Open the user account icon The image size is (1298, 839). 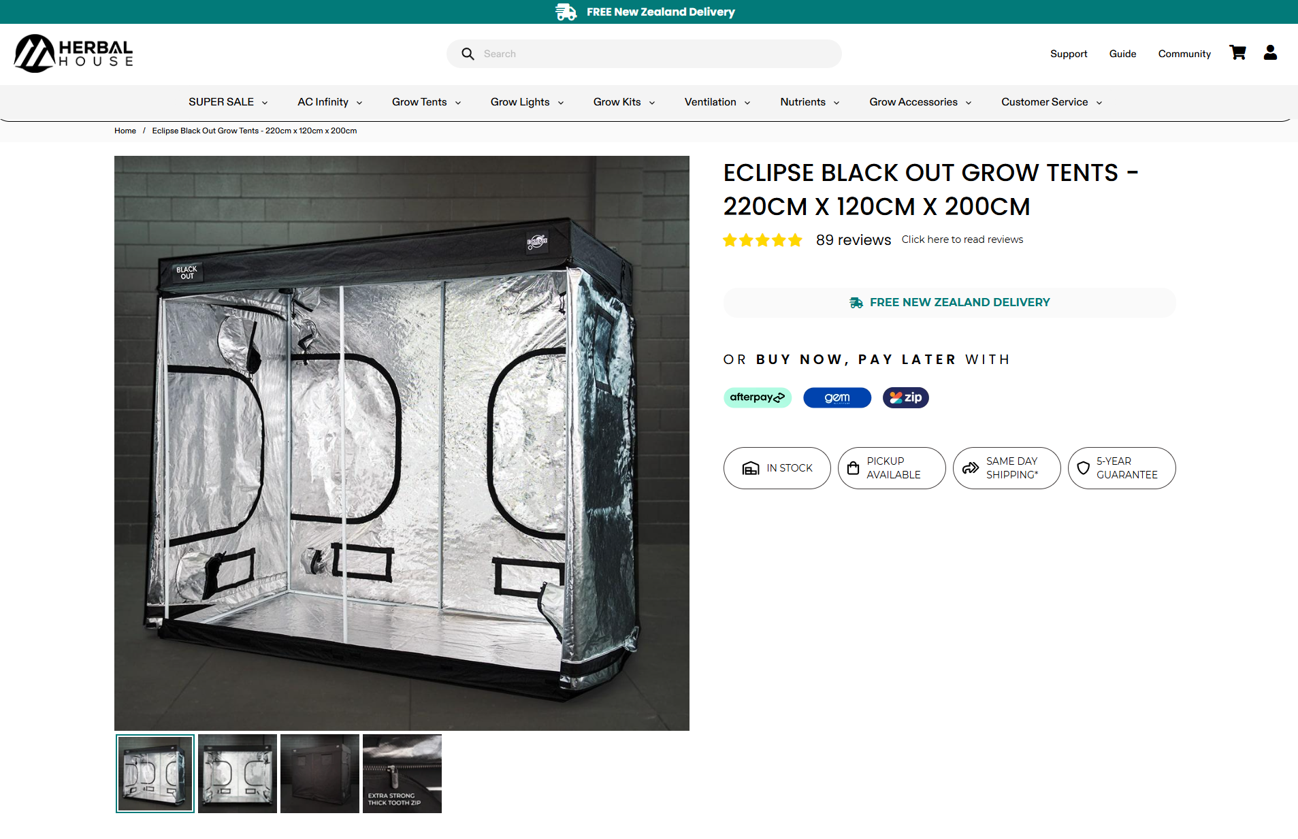(1270, 53)
